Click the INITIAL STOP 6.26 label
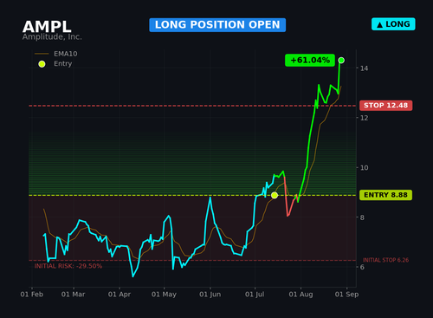This screenshot has width=433, height=318. (385, 260)
